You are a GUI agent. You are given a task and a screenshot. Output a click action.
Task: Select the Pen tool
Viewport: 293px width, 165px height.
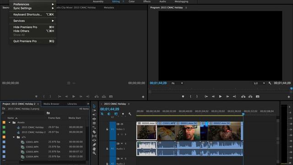coord(94,145)
